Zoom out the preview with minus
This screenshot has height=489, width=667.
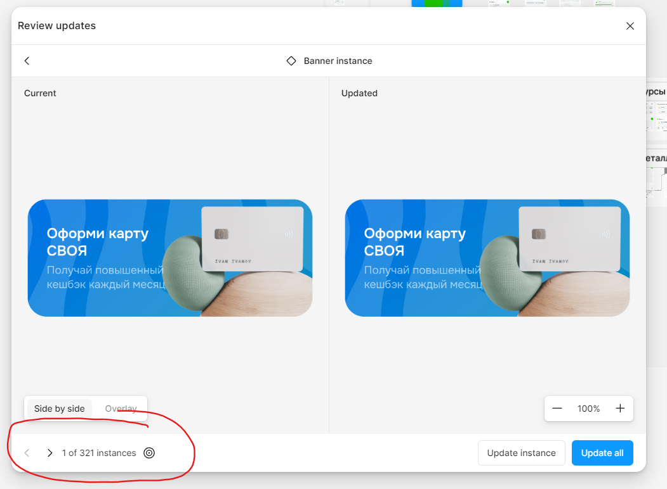pyautogui.click(x=557, y=409)
